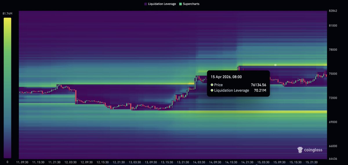
Task: Click the 72000 price axis label
Action: (333, 98)
